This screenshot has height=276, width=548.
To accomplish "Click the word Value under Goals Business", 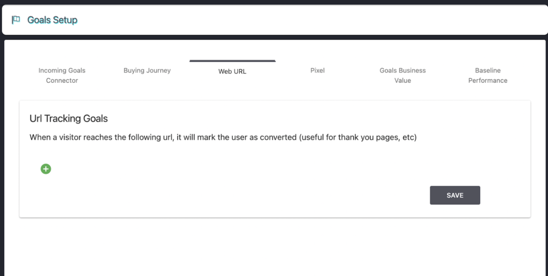I will click(402, 81).
